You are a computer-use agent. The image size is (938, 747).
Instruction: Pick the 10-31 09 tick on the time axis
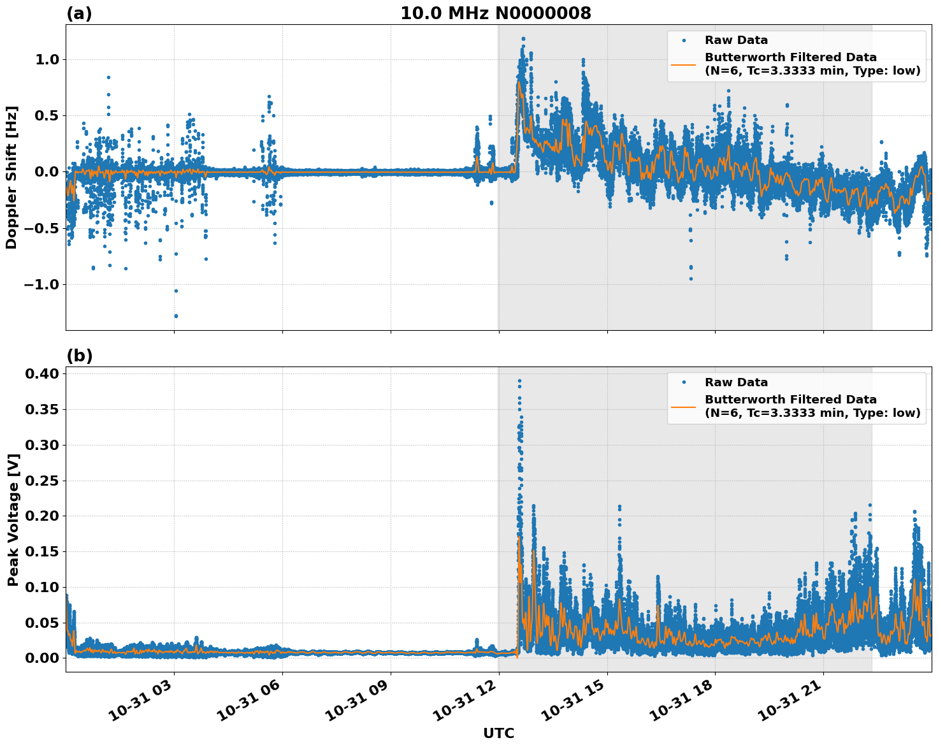pyautogui.click(x=363, y=703)
